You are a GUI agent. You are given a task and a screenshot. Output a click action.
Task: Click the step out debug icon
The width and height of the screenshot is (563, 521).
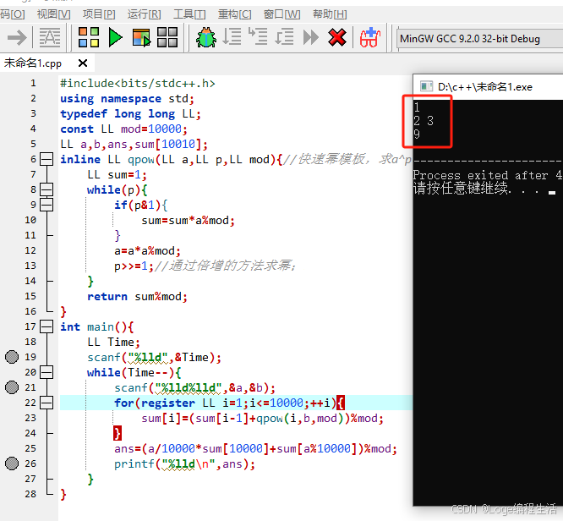[x=284, y=36]
